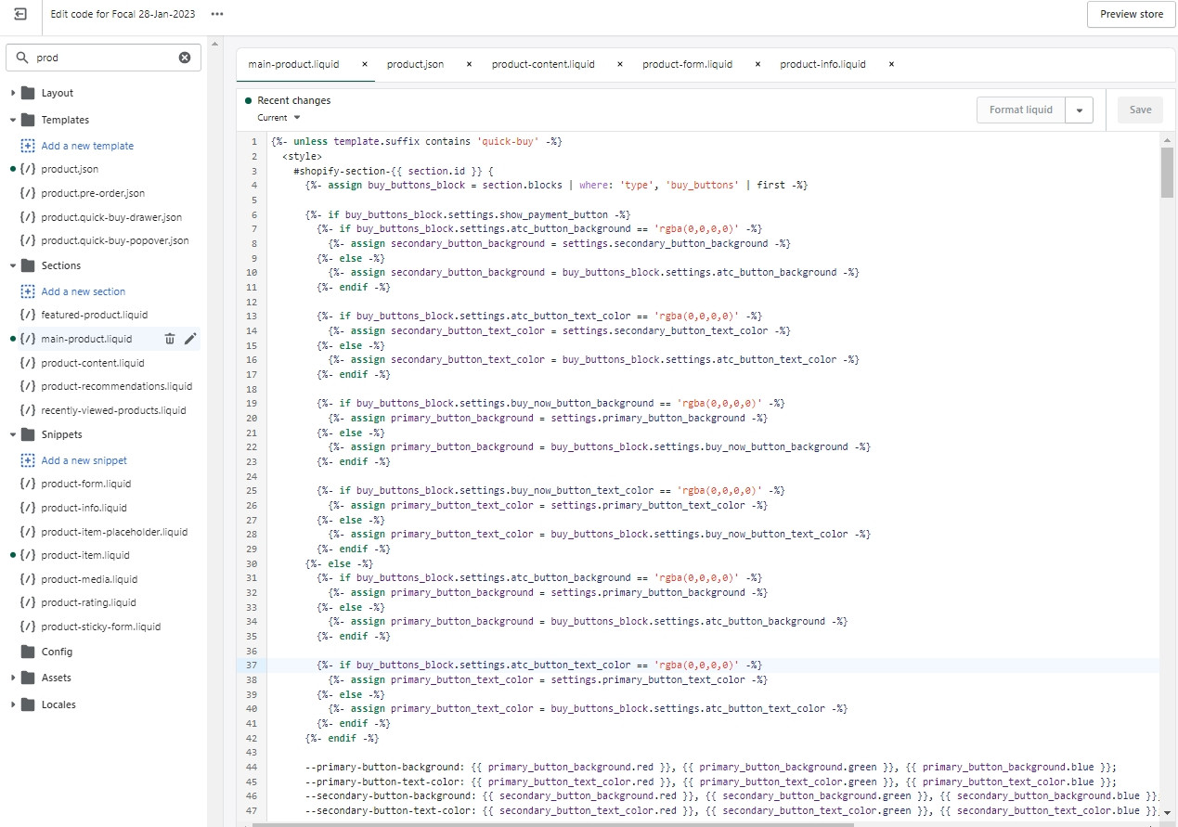Open product.quick-buy-drawer.json file
The height and width of the screenshot is (827, 1178).
pyautogui.click(x=111, y=217)
